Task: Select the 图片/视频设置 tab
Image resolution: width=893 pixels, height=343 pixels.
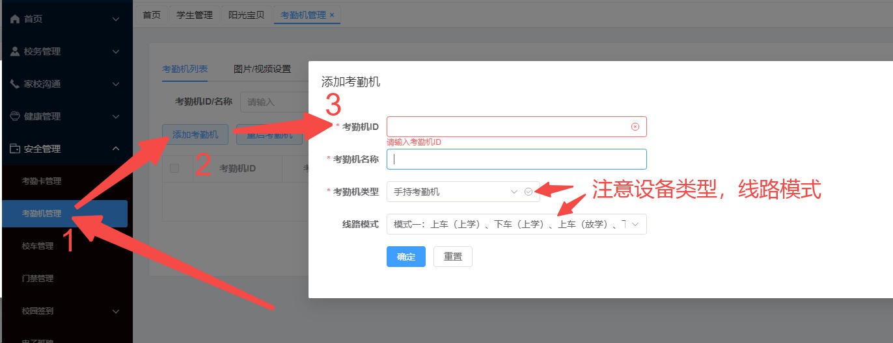Action: tap(262, 69)
